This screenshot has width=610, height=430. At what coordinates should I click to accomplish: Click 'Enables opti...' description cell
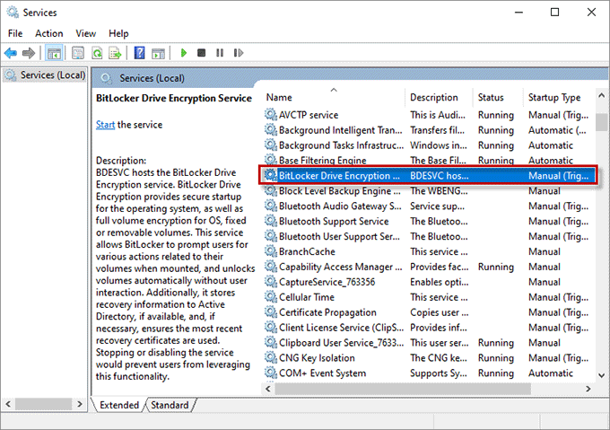point(440,282)
